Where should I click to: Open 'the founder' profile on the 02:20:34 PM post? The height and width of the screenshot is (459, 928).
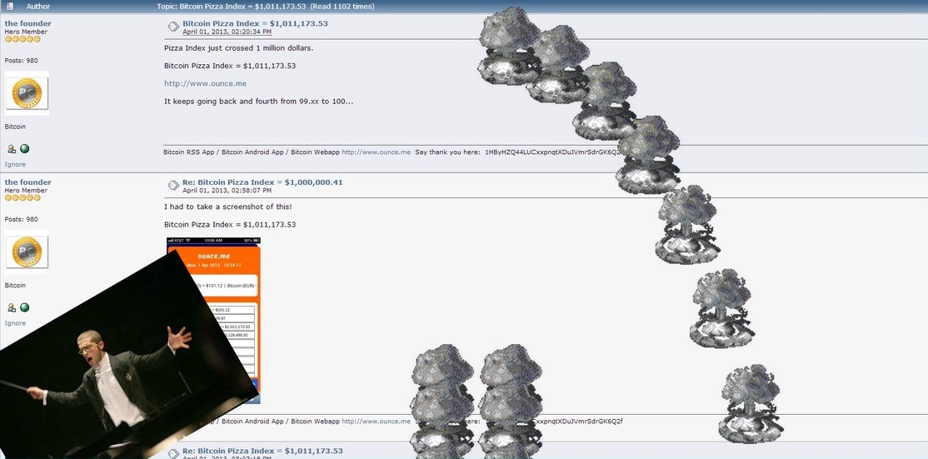(x=27, y=23)
